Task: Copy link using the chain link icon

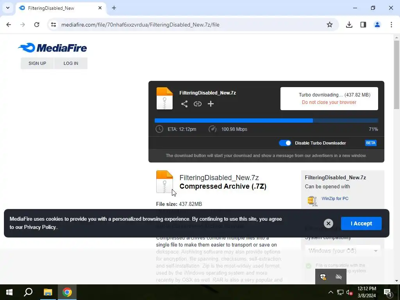Action: pyautogui.click(x=197, y=104)
